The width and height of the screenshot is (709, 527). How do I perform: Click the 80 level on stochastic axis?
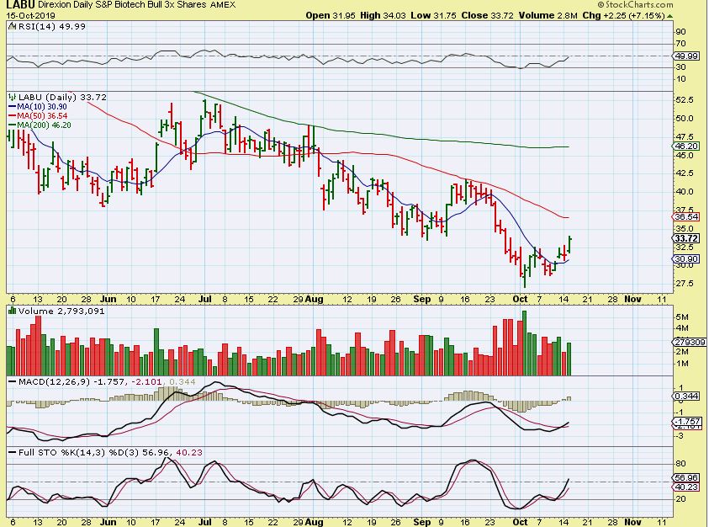(x=681, y=464)
